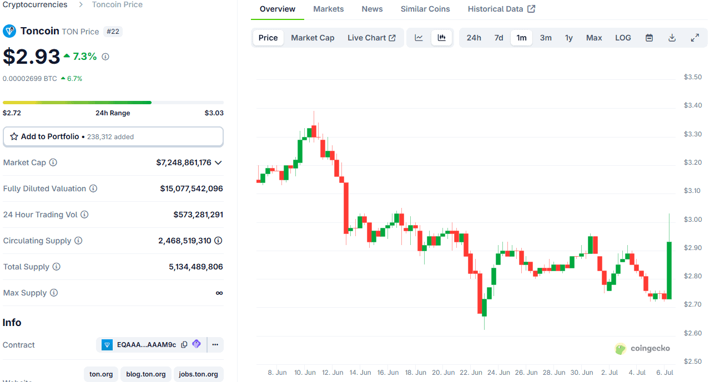Click the TON logo in the contract chip
This screenshot has width=715, height=382.
107,345
